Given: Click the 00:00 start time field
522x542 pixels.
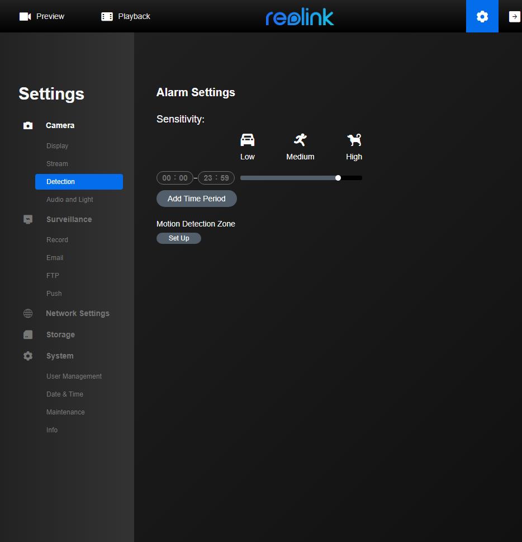Looking at the screenshot, I should 175,178.
